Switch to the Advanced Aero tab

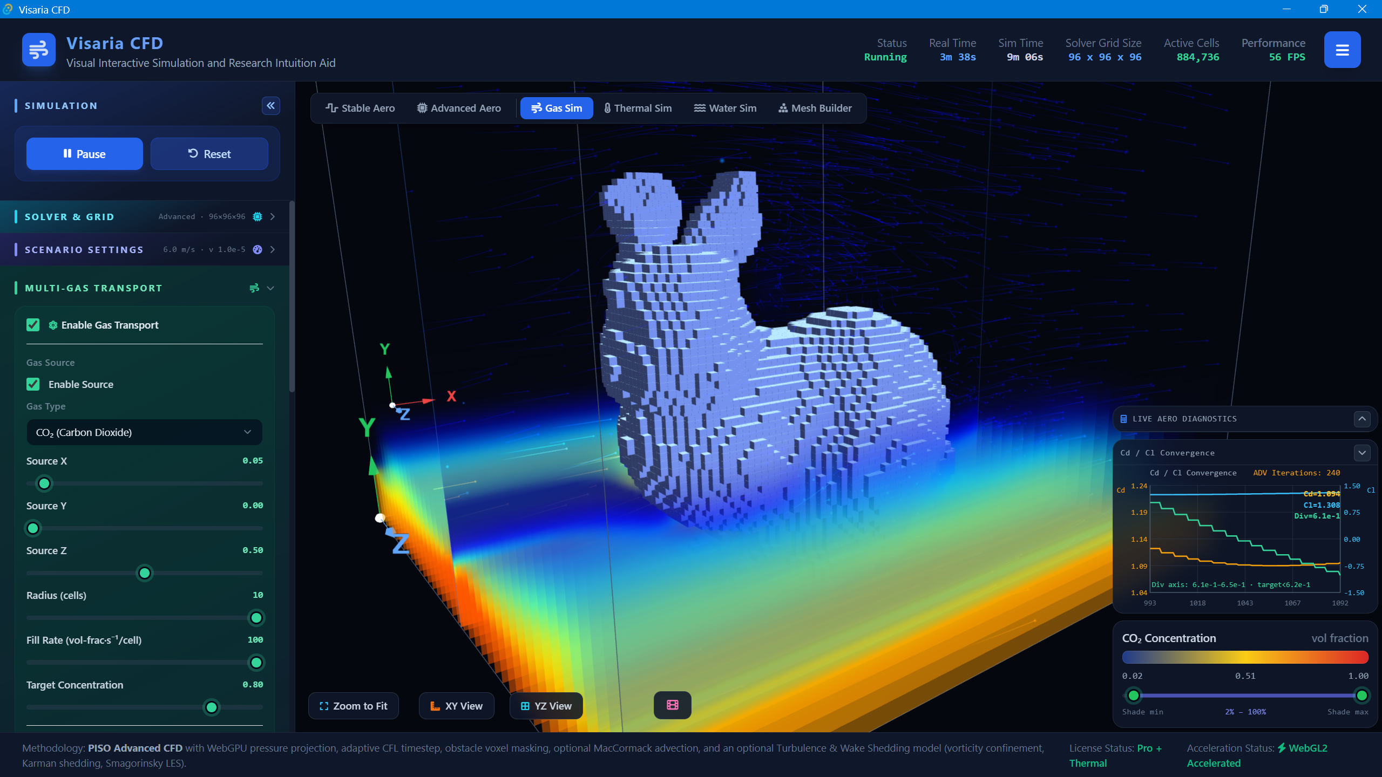[x=459, y=108]
